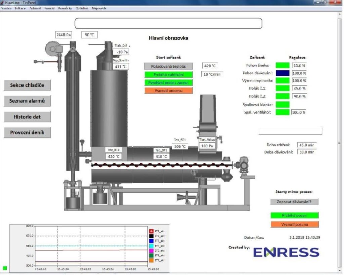Click orange Vypnutí posunu button
This screenshot has height=275, width=344.
[x=295, y=224]
